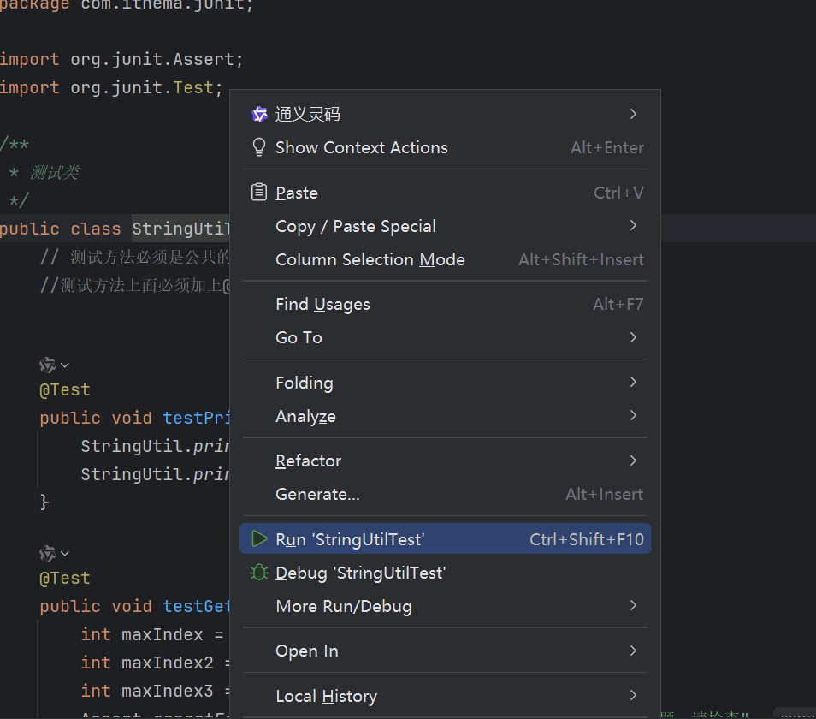This screenshot has height=719, width=816.
Task: Choose Generate... menu entry
Action: (x=317, y=494)
